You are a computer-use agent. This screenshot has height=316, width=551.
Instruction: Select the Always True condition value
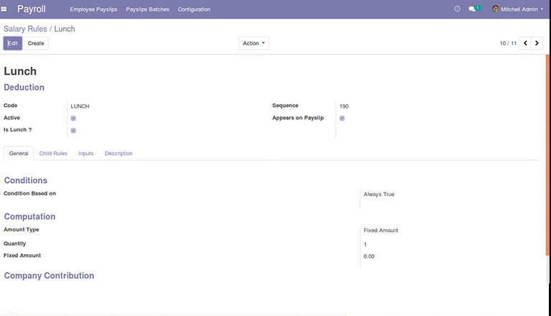pos(379,194)
